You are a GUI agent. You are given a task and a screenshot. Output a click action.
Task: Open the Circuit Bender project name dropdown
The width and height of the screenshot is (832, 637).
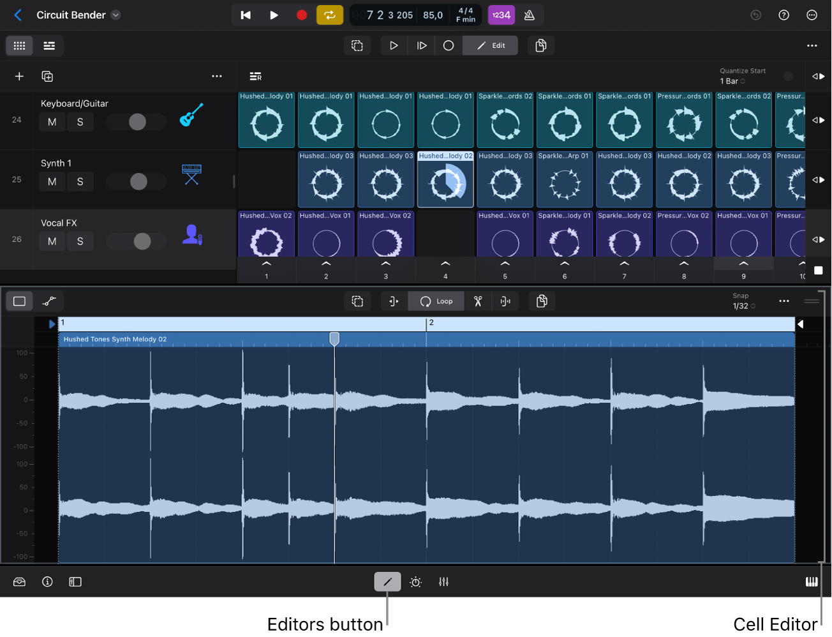pos(115,15)
